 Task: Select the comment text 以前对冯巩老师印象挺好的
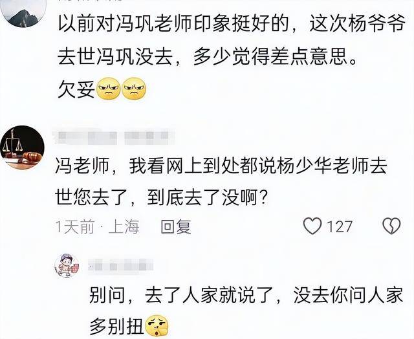tap(173, 24)
